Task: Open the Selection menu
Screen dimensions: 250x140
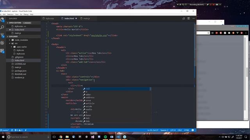Action: pos(10,14)
